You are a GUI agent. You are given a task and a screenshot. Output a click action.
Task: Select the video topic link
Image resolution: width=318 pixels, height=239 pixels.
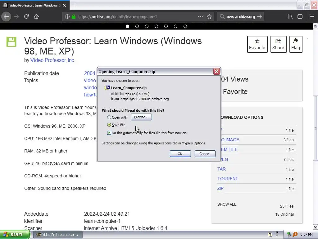click(90, 81)
